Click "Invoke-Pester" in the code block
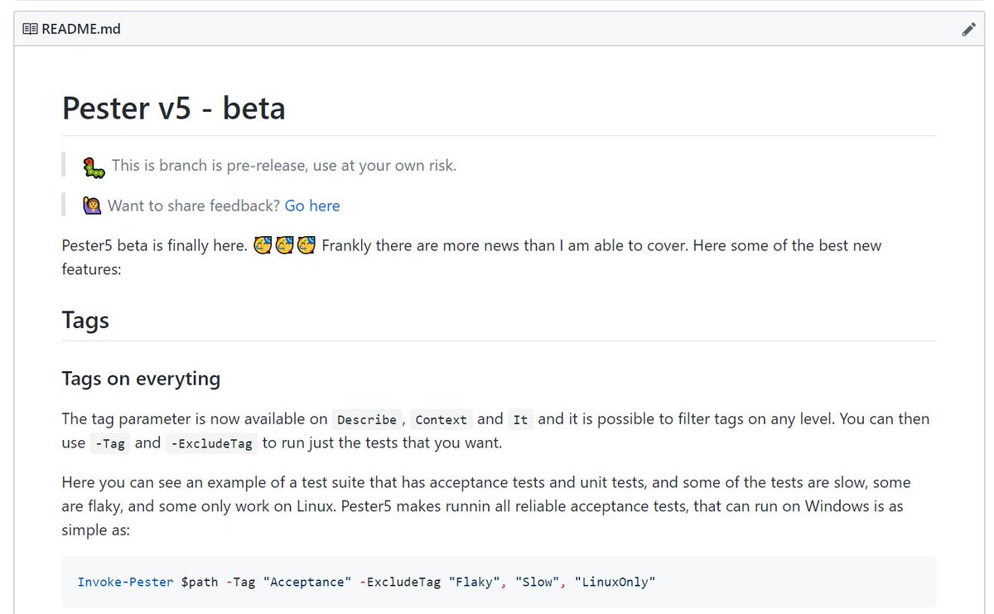 tap(126, 582)
